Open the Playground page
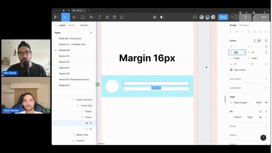 click(x=64, y=85)
